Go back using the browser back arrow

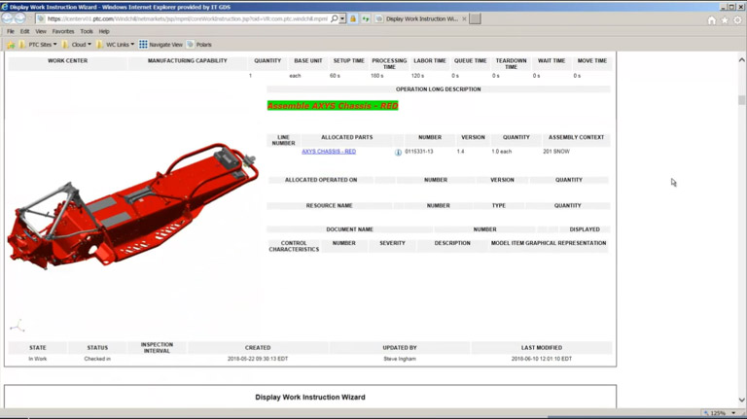7,18
